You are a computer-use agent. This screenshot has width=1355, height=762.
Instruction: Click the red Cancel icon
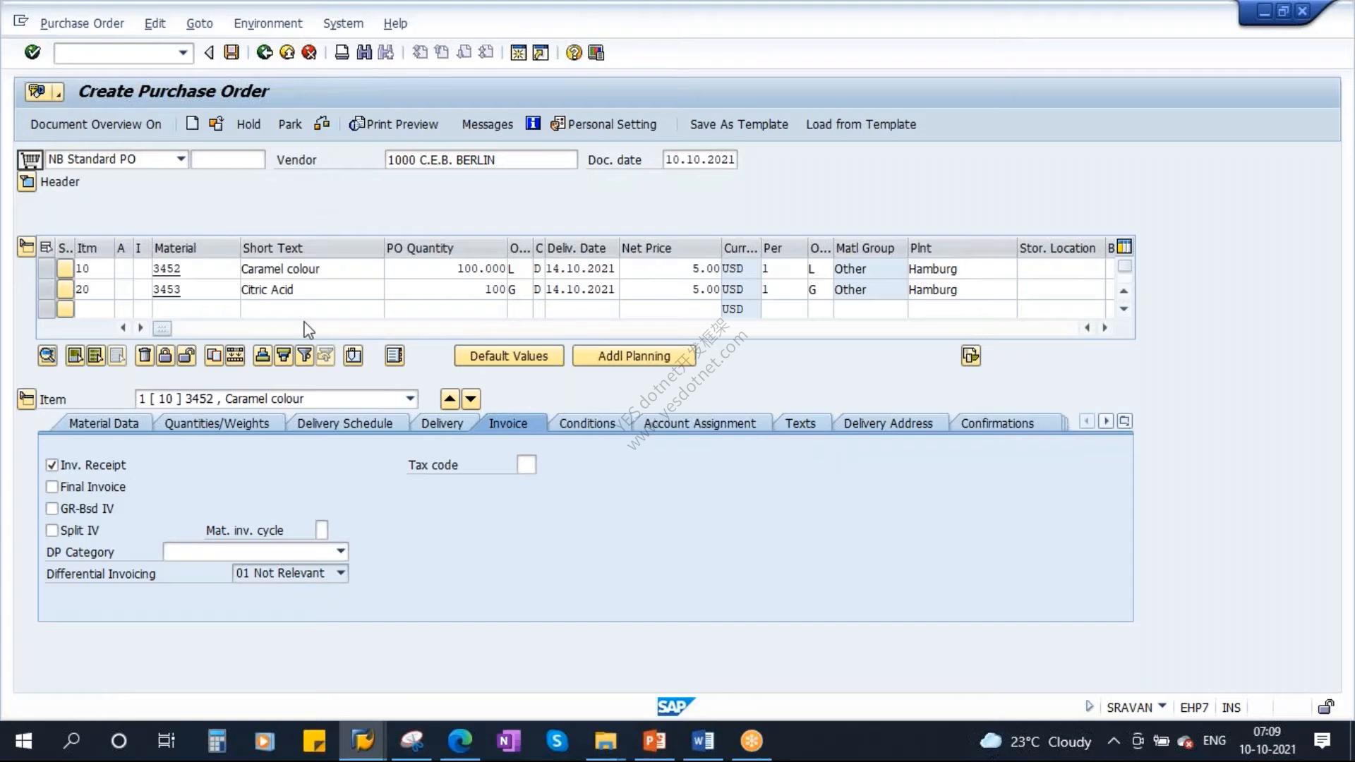[x=309, y=52]
